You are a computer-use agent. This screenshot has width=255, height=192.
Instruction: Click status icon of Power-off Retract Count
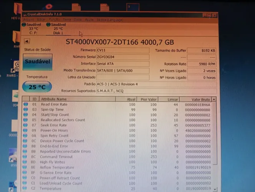tap(25, 178)
